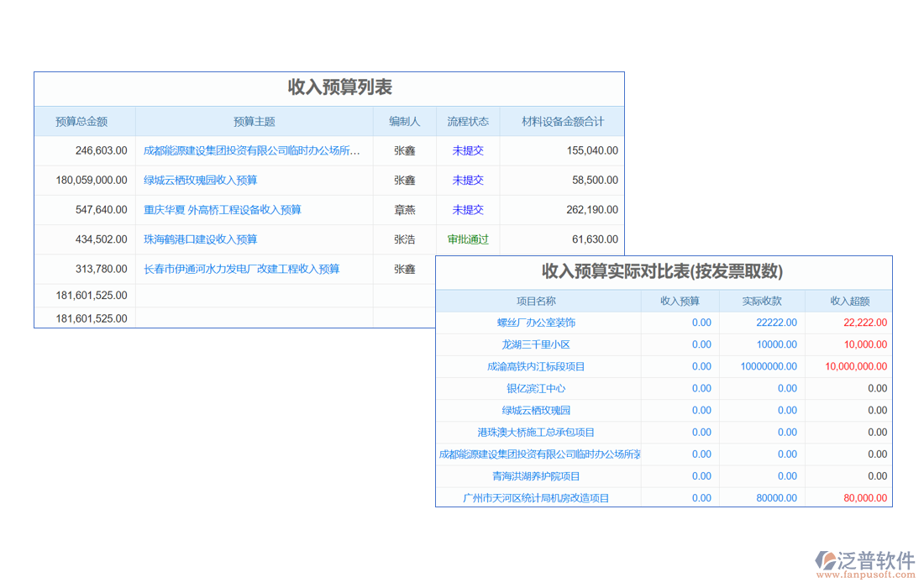Image resolution: width=924 pixels, height=588 pixels.
Task: Click the 实际收款 value 10000000.00
Action: tap(769, 366)
